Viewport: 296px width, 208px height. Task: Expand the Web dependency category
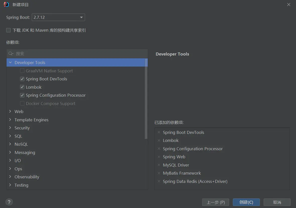tap(10, 112)
